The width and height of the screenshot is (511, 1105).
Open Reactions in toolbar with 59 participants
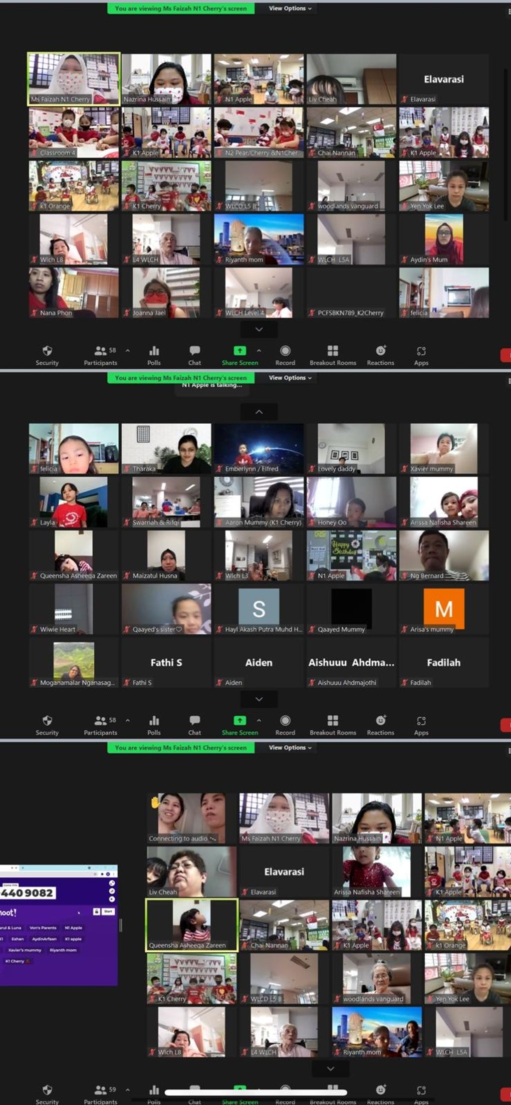pyautogui.click(x=381, y=1094)
